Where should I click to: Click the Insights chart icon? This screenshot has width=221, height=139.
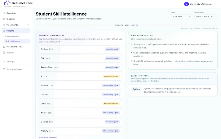[4, 31]
